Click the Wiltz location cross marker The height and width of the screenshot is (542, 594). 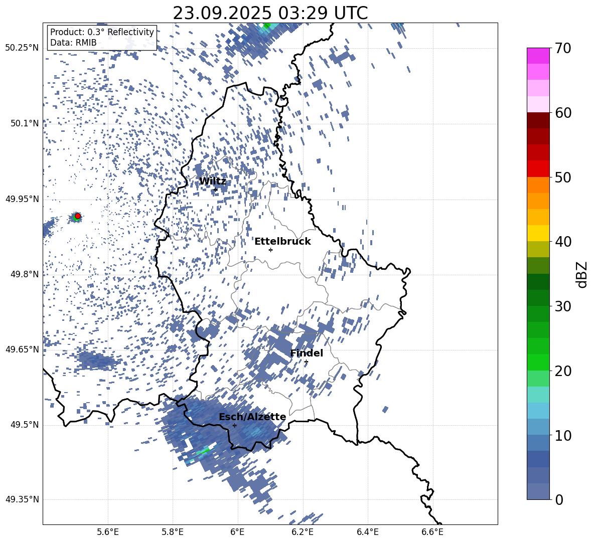tap(215, 190)
